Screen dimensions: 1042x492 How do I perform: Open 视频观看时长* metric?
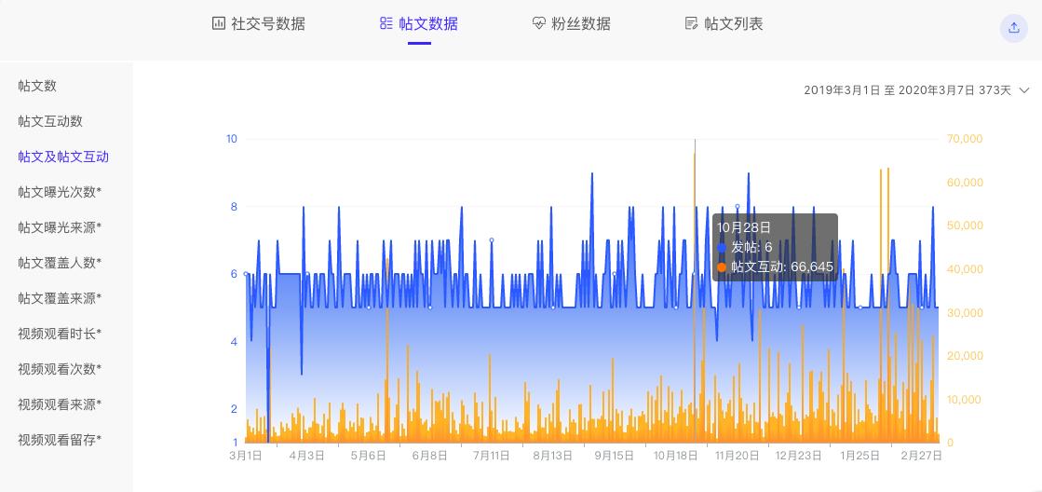[x=60, y=333]
